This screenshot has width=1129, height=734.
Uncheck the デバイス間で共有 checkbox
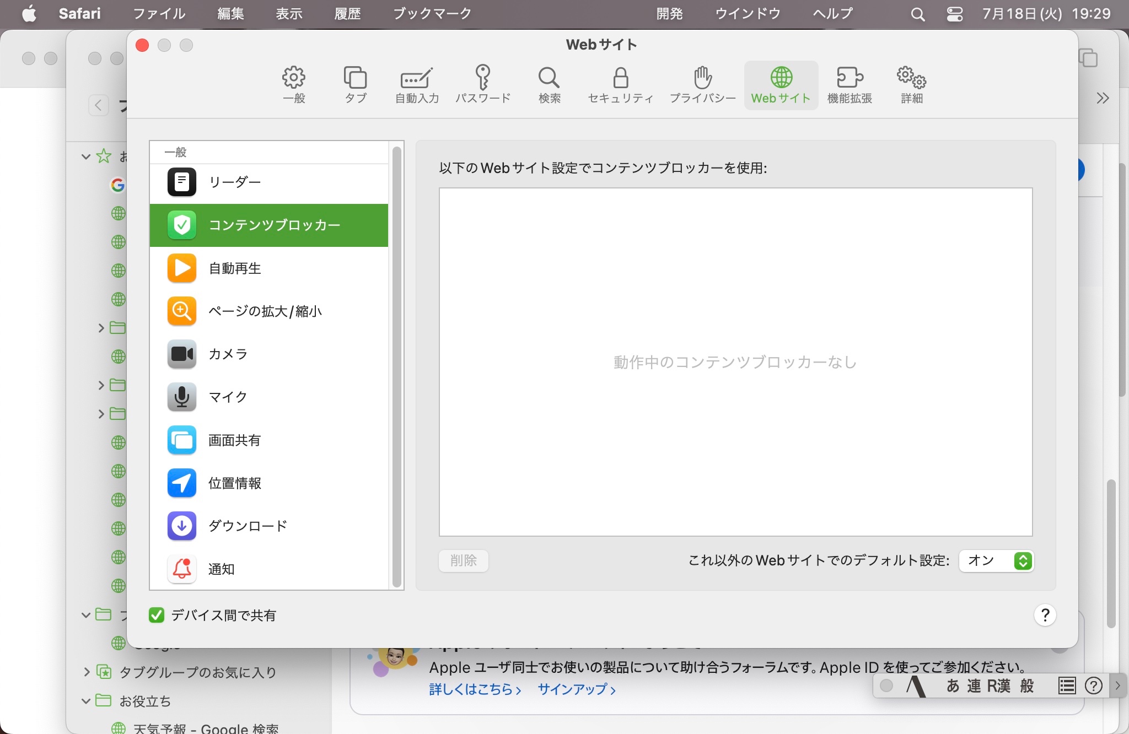pos(157,615)
